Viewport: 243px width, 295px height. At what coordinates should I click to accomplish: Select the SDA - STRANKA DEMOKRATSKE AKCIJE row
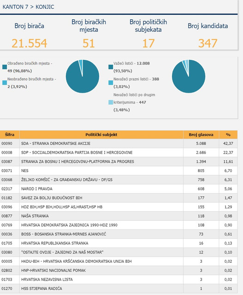119,143
